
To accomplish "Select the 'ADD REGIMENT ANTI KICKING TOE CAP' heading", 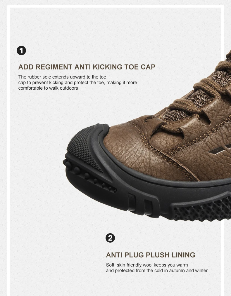I will point(87,67).
